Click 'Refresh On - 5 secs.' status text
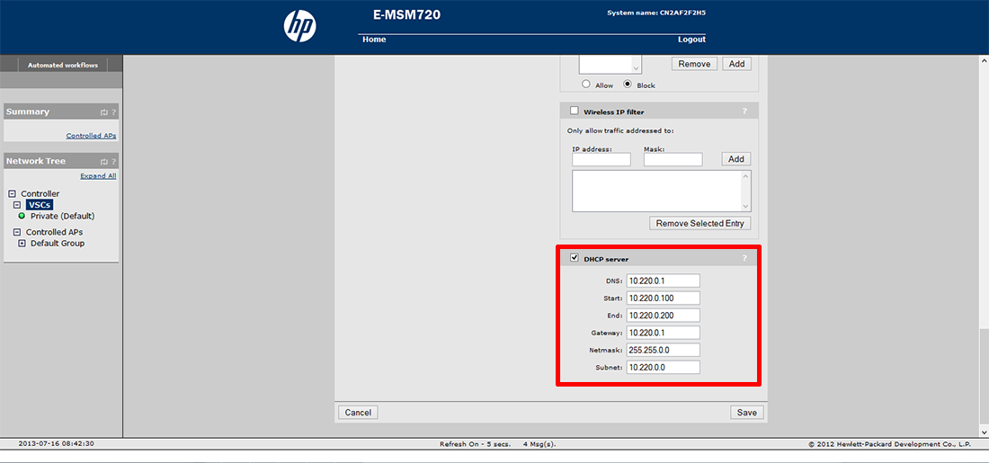 (475, 444)
